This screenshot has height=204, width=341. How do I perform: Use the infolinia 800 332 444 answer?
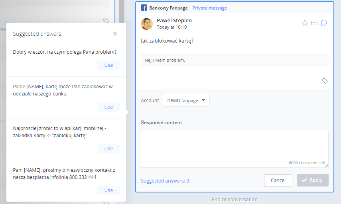108,190
